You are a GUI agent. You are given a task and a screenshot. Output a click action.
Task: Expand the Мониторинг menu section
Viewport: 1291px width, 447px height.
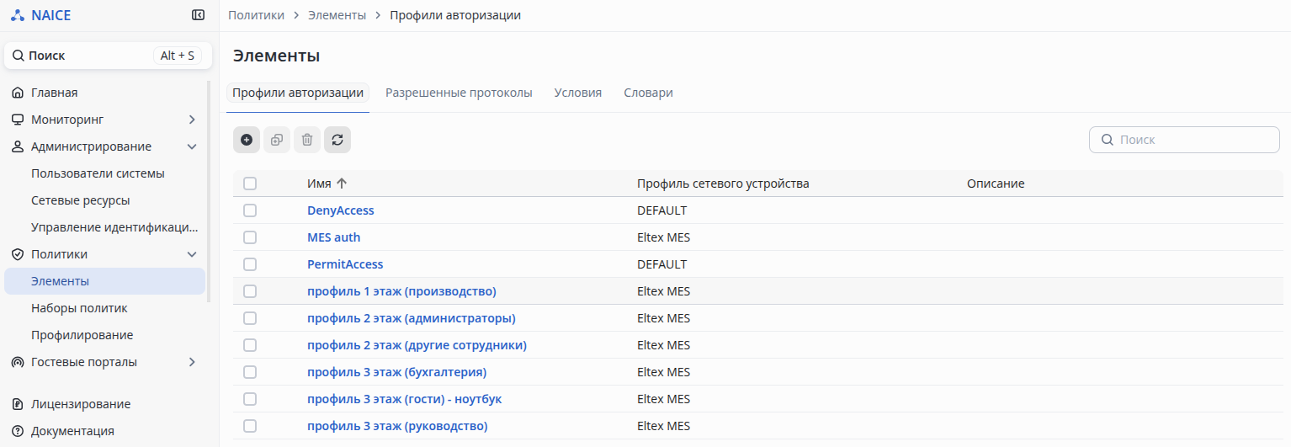(x=192, y=120)
